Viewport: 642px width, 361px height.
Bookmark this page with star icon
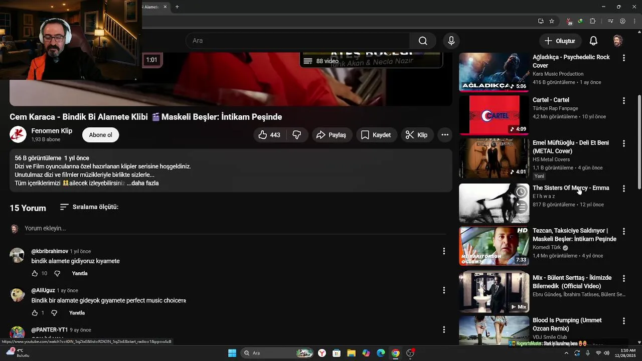point(552,21)
